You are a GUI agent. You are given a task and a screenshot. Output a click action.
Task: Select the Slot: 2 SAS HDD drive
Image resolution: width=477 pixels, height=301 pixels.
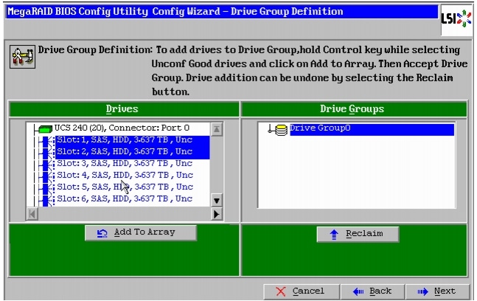pyautogui.click(x=133, y=151)
